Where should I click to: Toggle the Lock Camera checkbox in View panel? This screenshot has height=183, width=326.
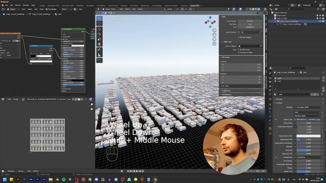click(238, 33)
